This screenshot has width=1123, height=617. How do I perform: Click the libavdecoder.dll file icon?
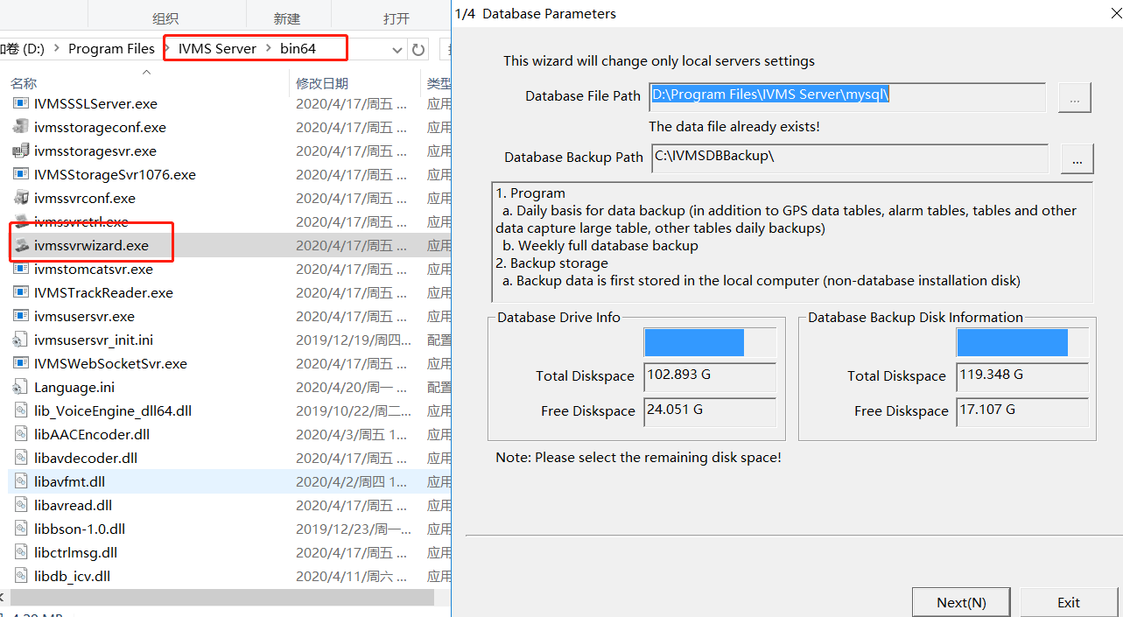(21, 458)
